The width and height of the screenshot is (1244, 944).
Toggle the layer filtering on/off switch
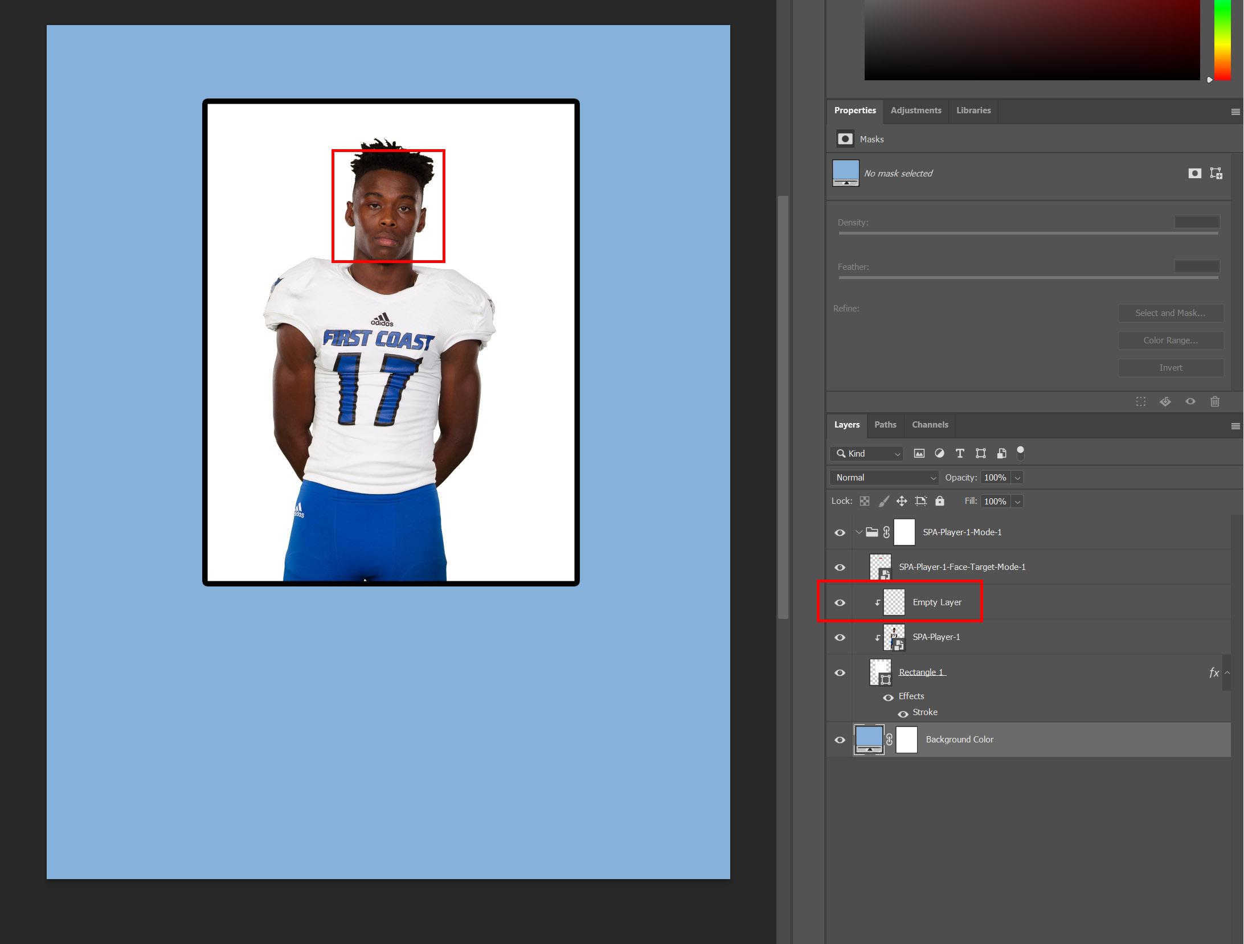pos(1020,453)
